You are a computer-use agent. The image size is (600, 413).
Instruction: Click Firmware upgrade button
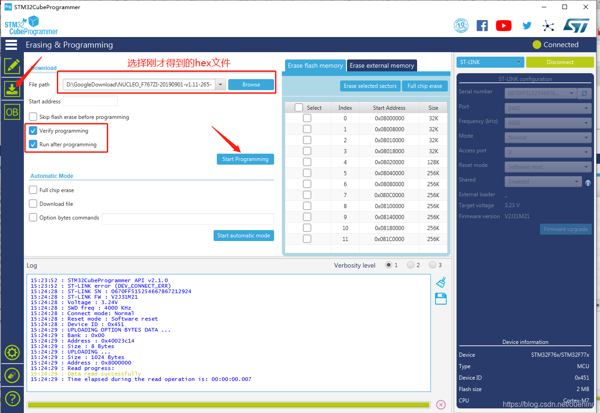(x=566, y=229)
